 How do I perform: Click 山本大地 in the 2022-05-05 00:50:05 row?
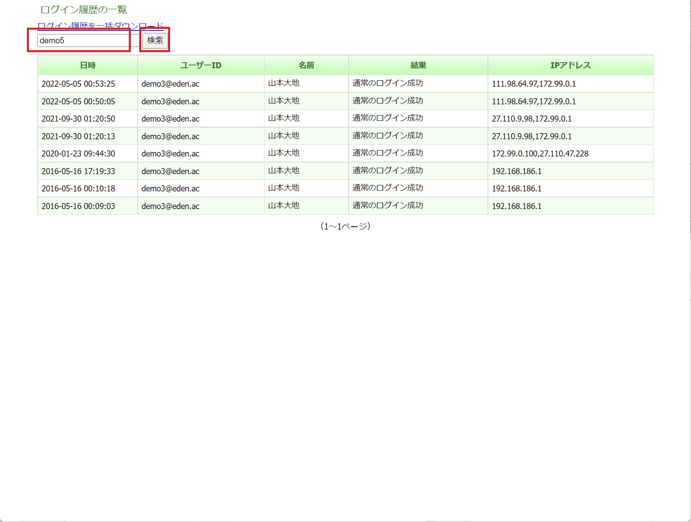pos(284,101)
